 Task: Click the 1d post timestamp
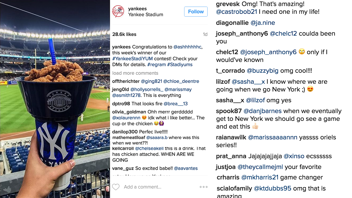(x=205, y=34)
